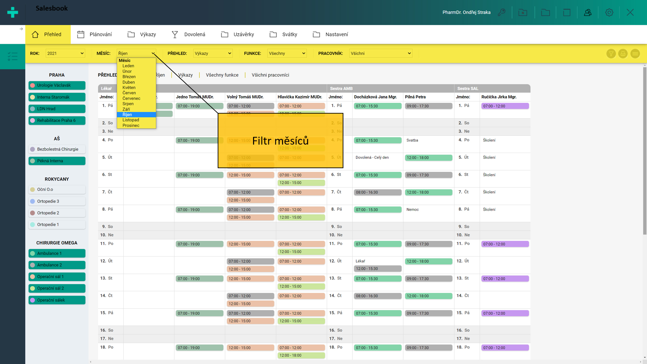The width and height of the screenshot is (647, 364).
Task: Click the checklist icon in left sidebar
Action: [x=12, y=56]
